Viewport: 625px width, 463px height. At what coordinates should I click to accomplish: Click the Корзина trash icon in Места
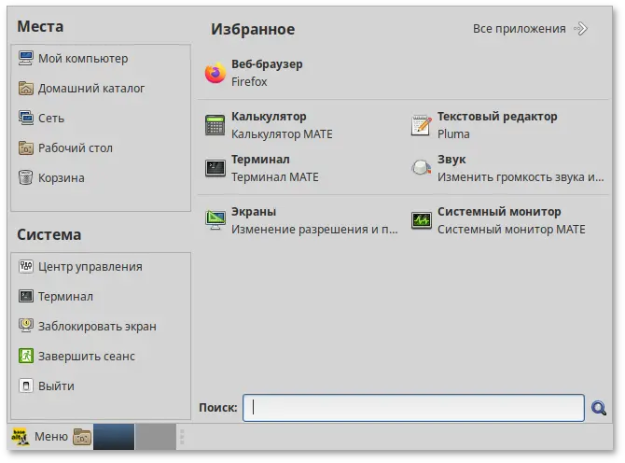(25, 177)
